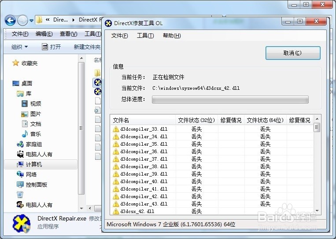This screenshot has height=239, width=336.
Task: Click 文件状态(64位) column header
Action: (266, 120)
